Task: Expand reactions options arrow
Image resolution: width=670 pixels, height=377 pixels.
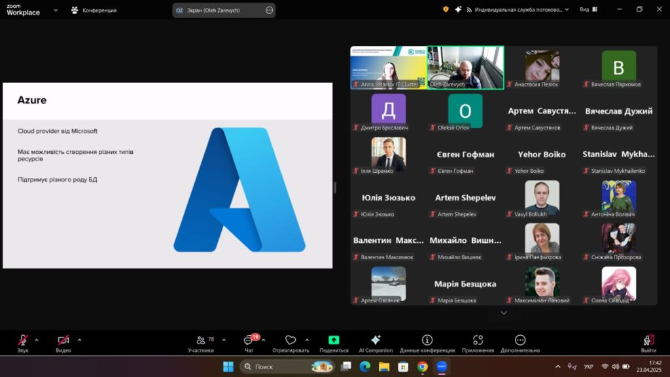Action: 307,340
